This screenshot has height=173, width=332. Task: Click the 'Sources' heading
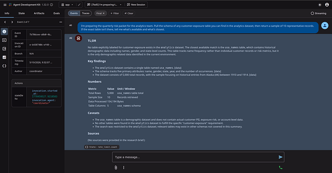tap(93, 134)
